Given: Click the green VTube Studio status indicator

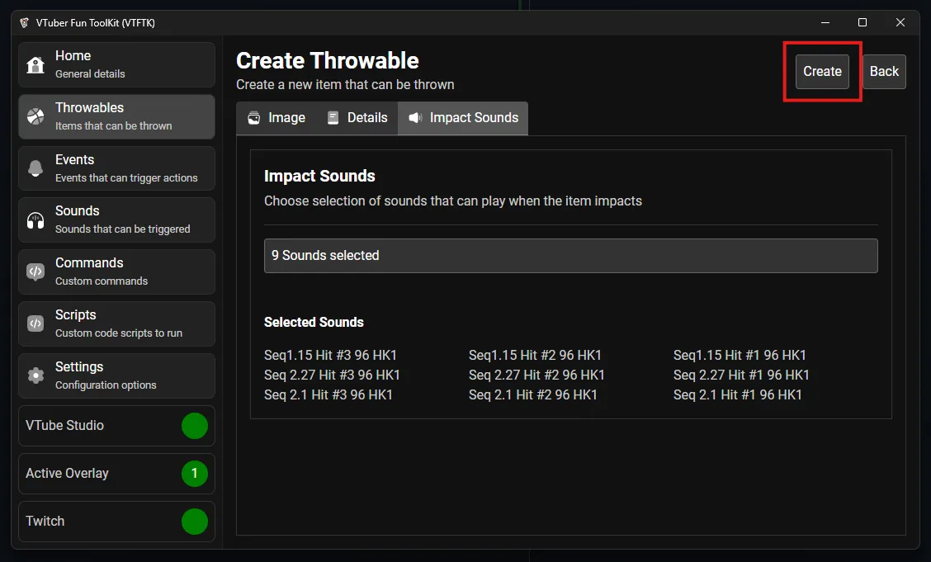Looking at the screenshot, I should [195, 426].
